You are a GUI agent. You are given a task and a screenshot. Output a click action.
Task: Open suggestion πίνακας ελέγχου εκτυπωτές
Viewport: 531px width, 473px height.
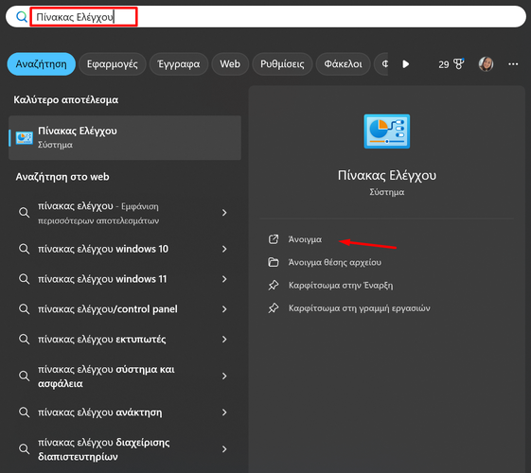click(x=125, y=339)
